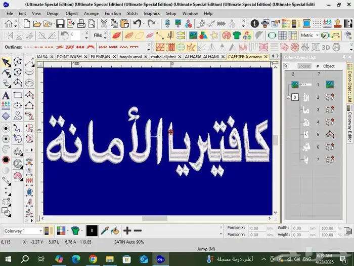Screen dimensions: 354x266
Task: Open Windows Start menu
Action: (8, 259)
